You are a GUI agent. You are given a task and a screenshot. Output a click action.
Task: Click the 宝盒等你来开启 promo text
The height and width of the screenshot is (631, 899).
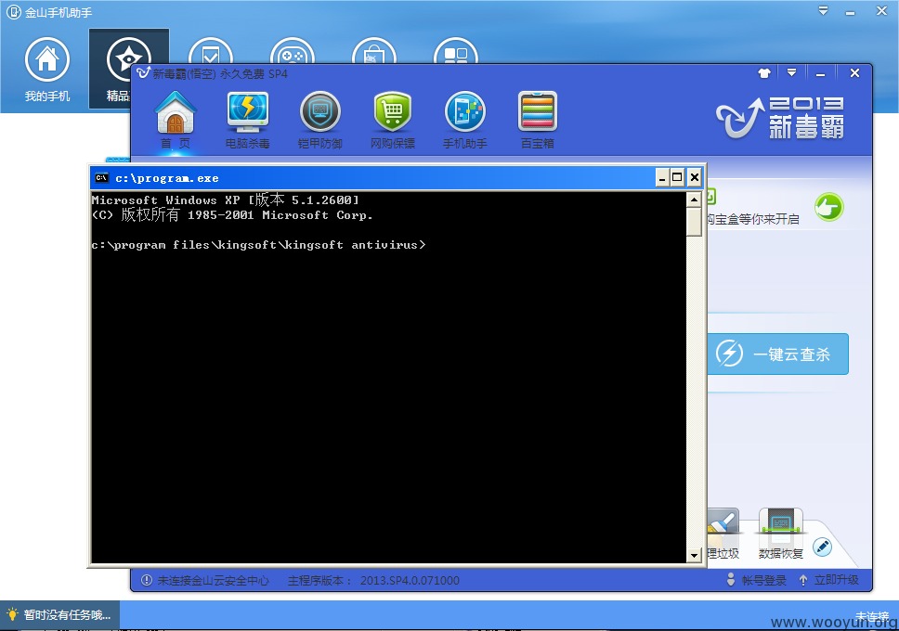(x=753, y=219)
